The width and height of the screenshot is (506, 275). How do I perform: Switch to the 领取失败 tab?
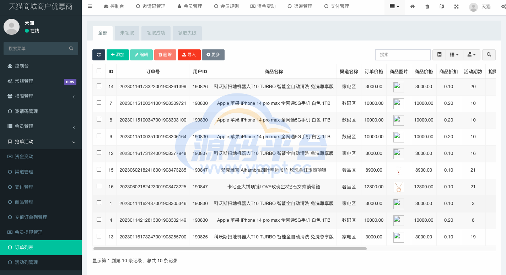pyautogui.click(x=187, y=33)
